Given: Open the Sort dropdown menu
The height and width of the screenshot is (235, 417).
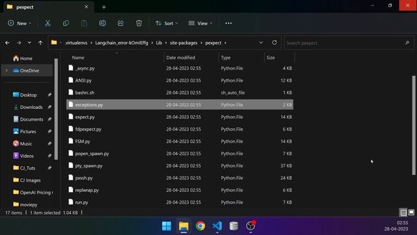Looking at the screenshot, I should coord(167,23).
